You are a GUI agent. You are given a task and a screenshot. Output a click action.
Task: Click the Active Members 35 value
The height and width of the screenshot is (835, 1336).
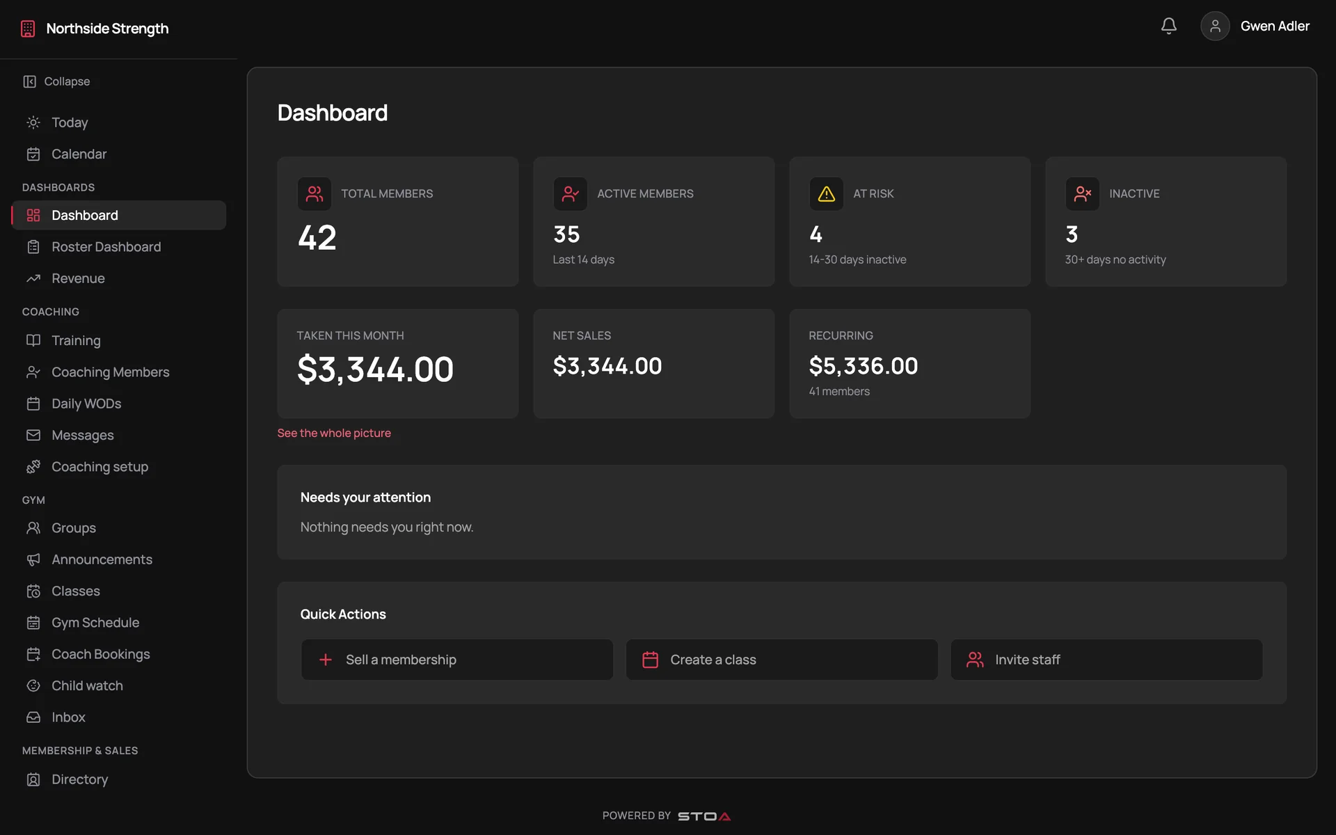(x=566, y=234)
